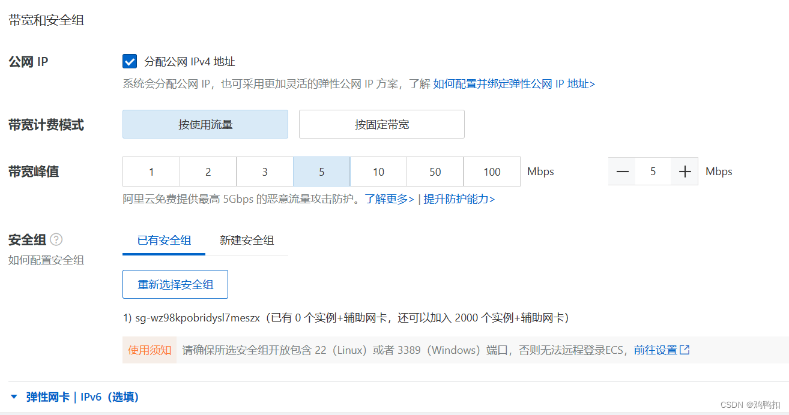Choose the 1 Mbps bandwidth option
The image size is (789, 415).
click(151, 172)
